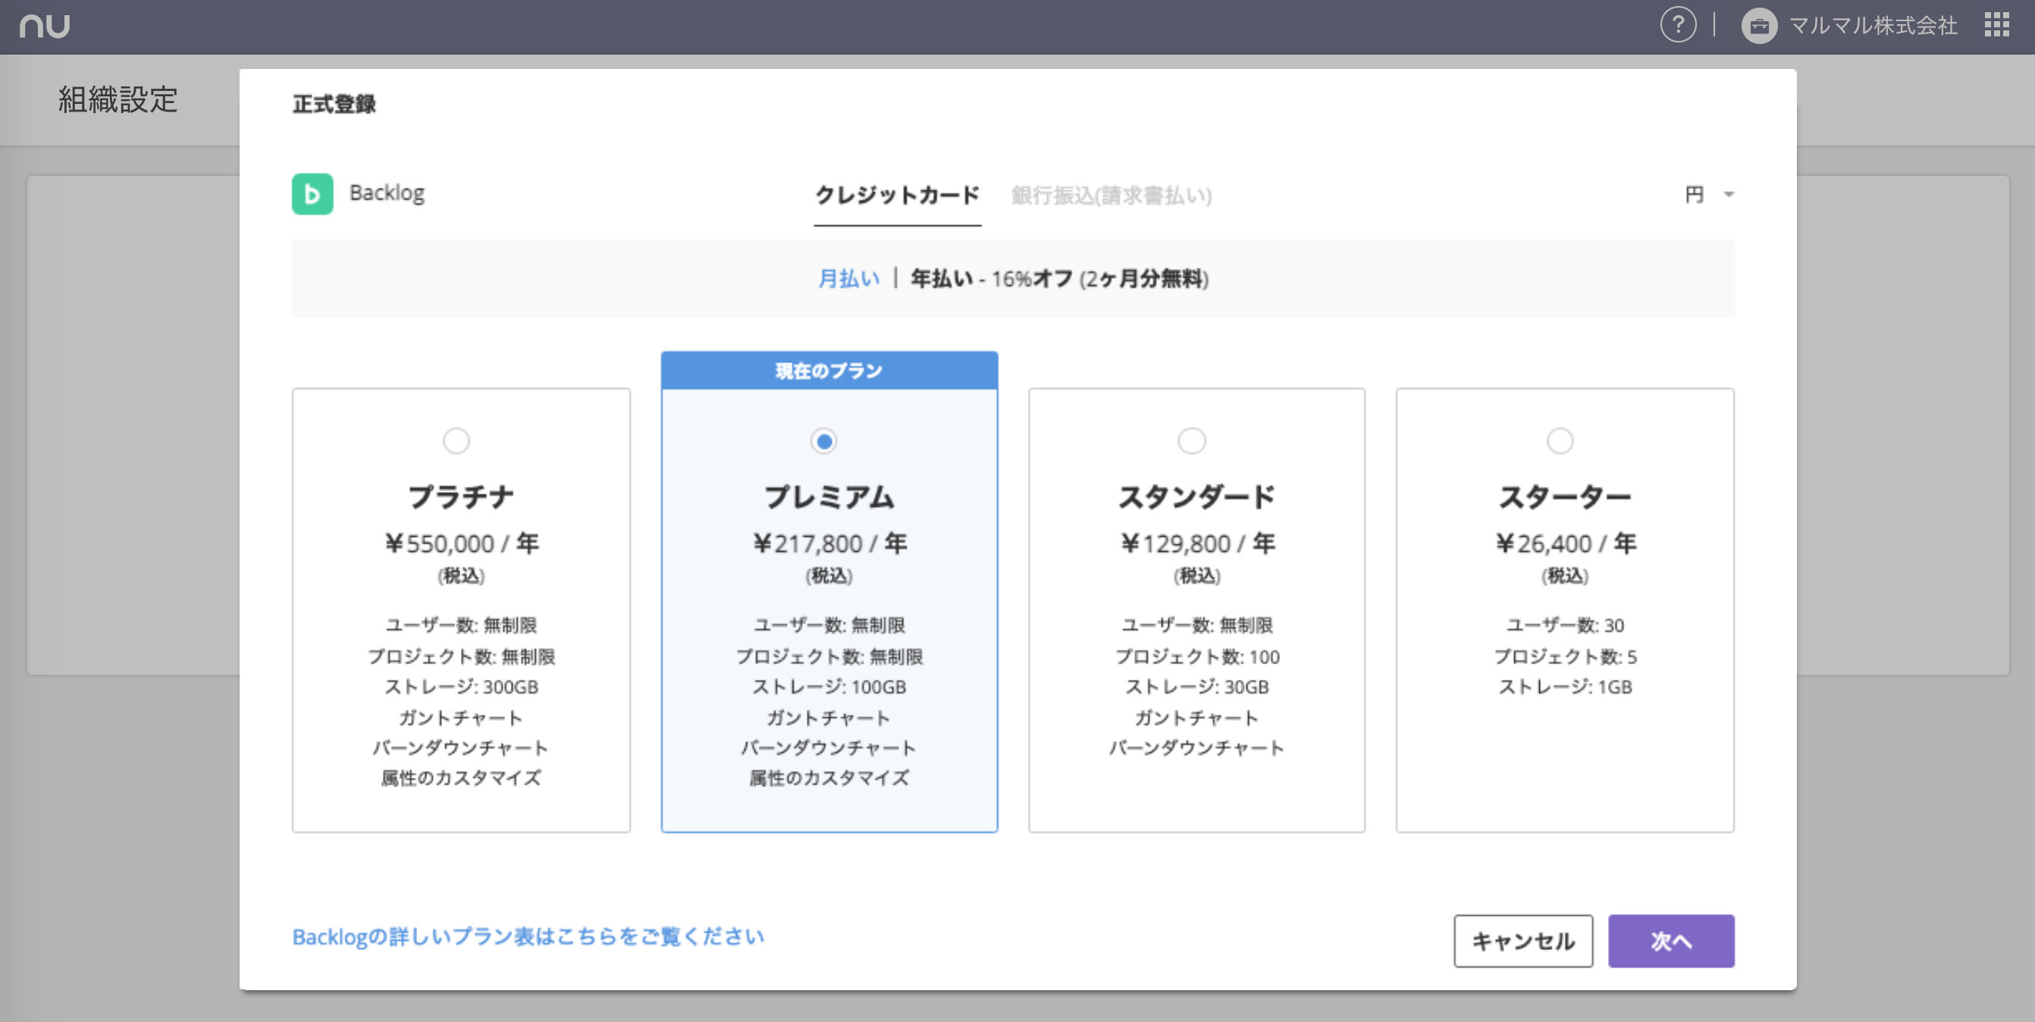Click the ¥550,000 / 年 price
The width and height of the screenshot is (2035, 1022).
(x=461, y=544)
